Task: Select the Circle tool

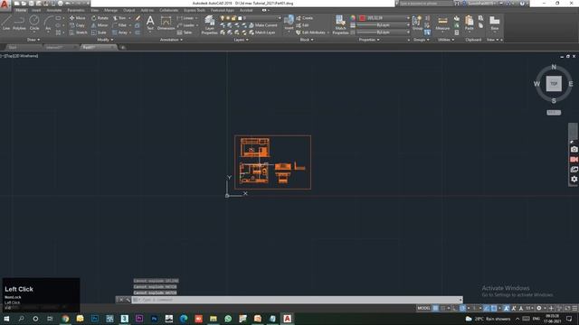Action: click(34, 23)
